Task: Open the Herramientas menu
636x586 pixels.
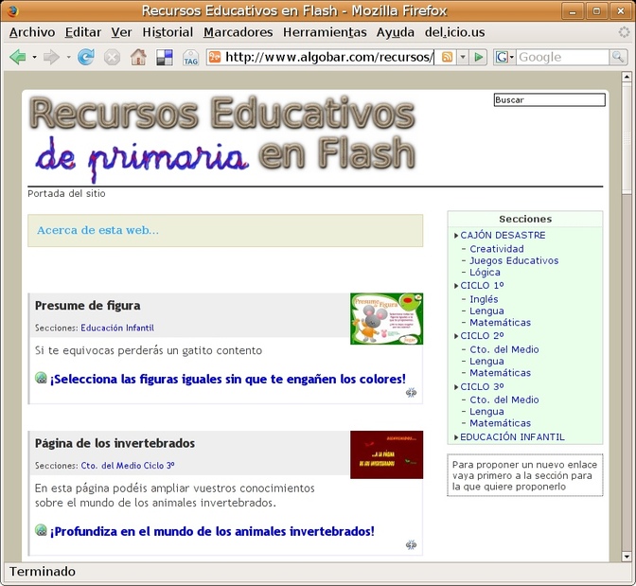Action: point(325,32)
